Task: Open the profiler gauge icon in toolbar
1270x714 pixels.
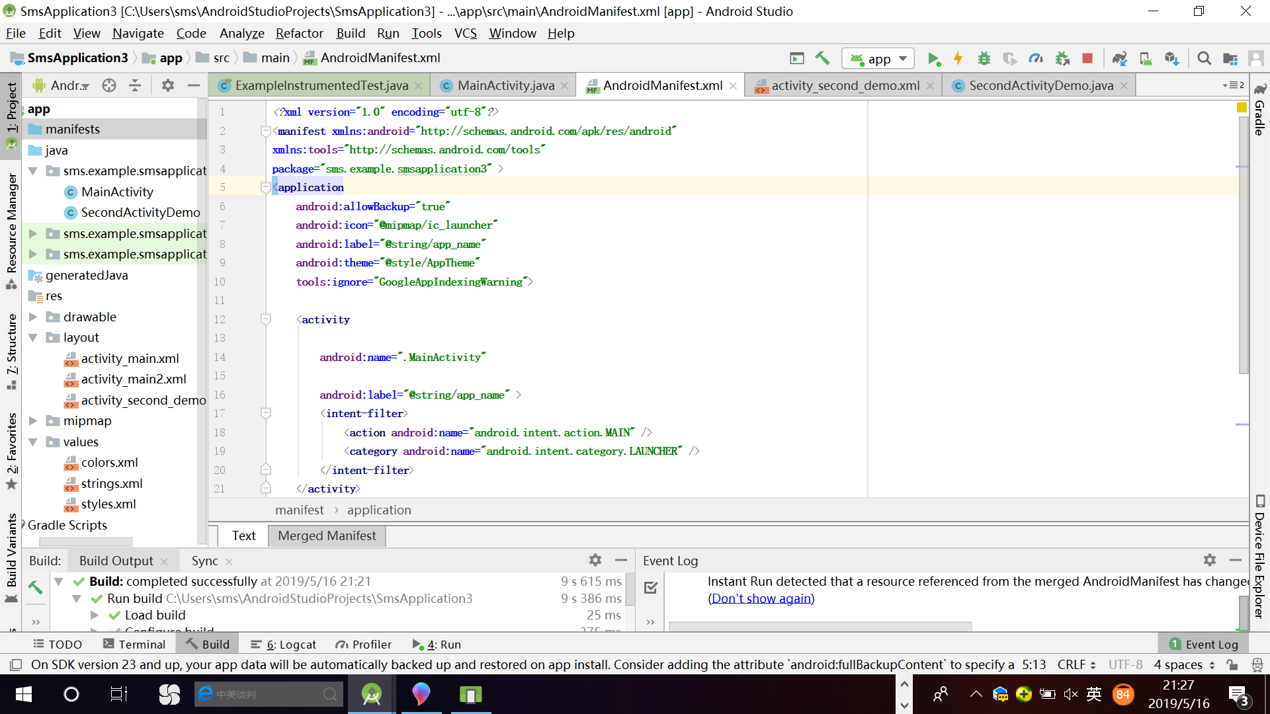Action: (1036, 59)
